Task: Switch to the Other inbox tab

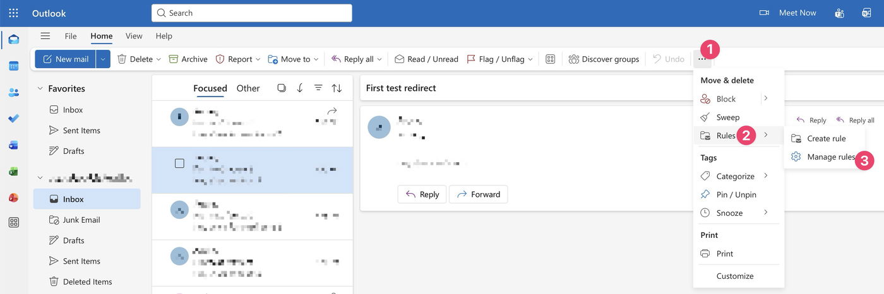Action: click(x=248, y=88)
